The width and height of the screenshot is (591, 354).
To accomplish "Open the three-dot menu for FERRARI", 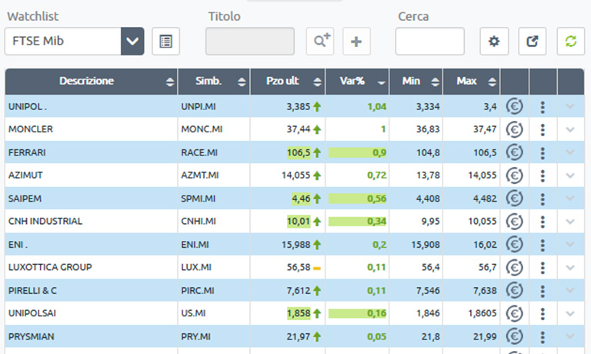I will click(543, 153).
